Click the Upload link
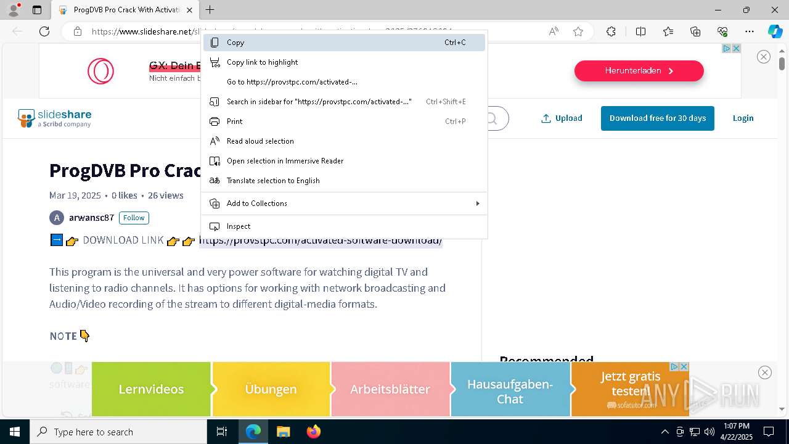Screen dimensions: 789x444 click(562, 118)
